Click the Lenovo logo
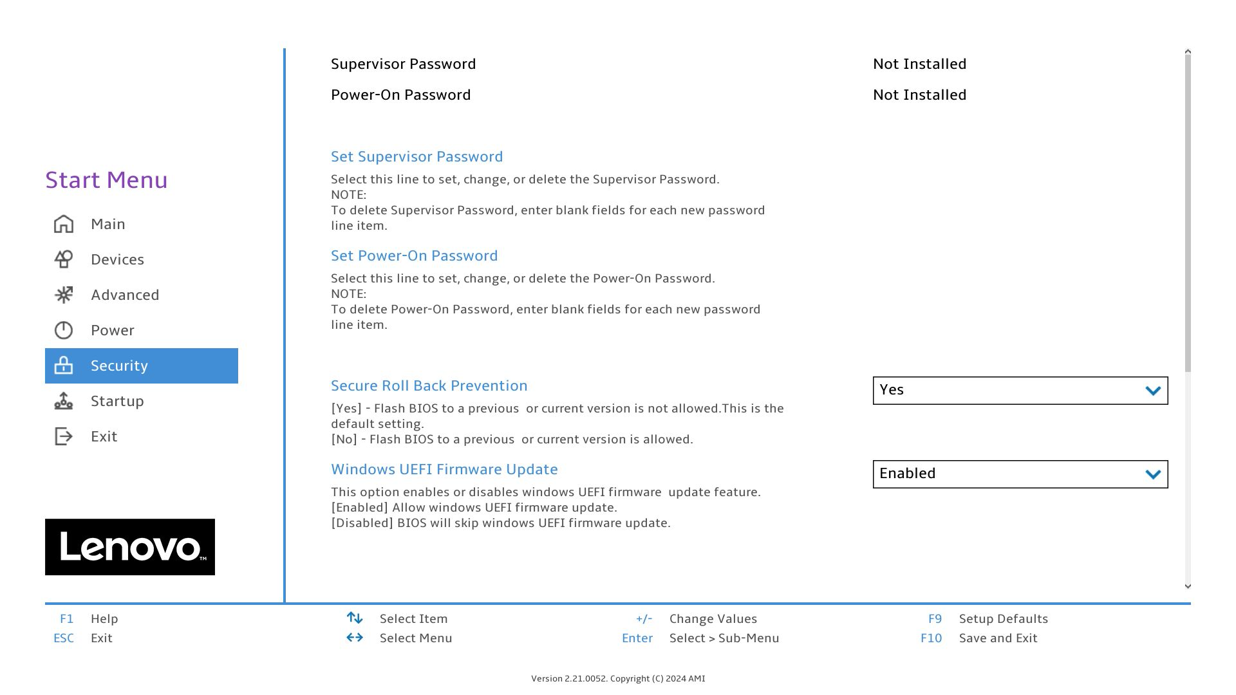 click(130, 547)
